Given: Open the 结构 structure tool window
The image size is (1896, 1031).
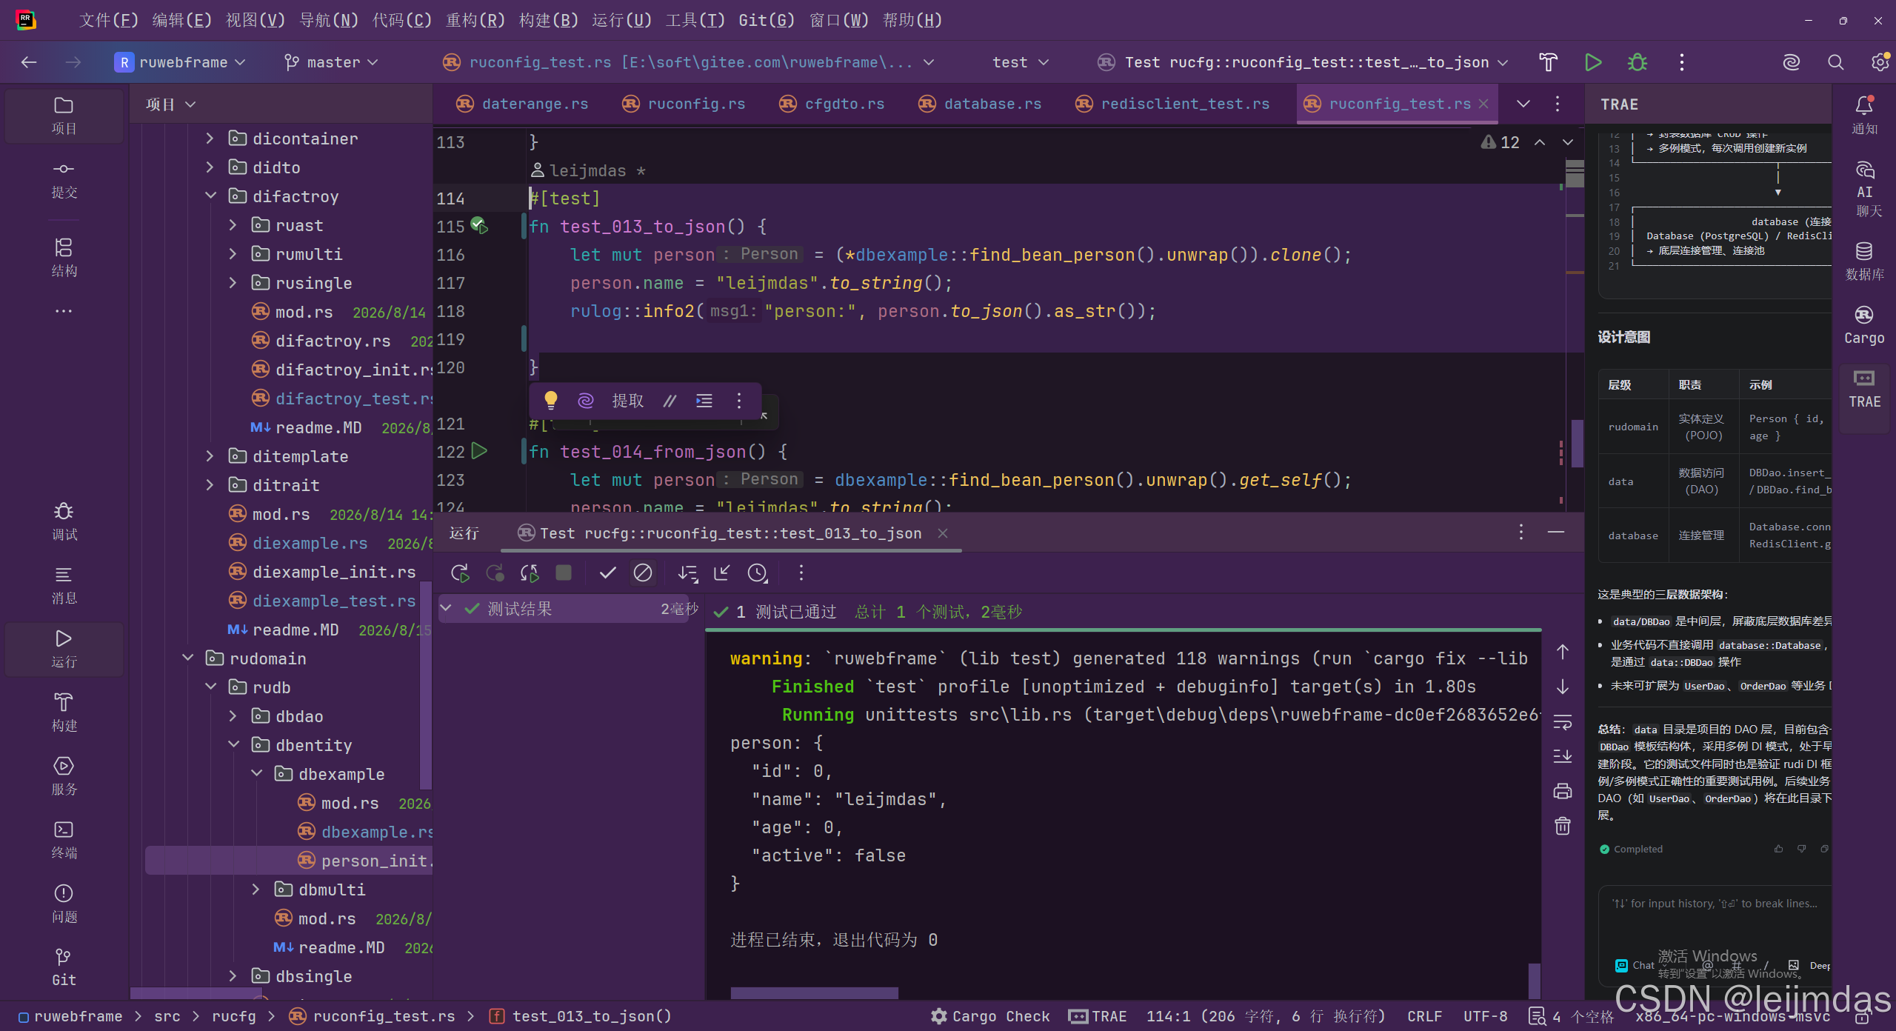Looking at the screenshot, I should 64,258.
